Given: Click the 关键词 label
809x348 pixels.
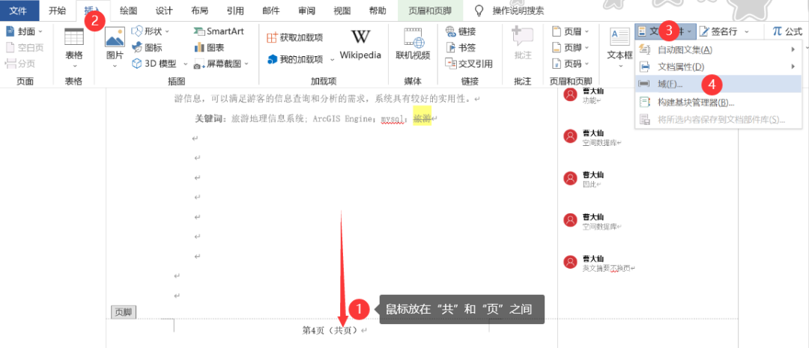Looking at the screenshot, I should pos(208,118).
